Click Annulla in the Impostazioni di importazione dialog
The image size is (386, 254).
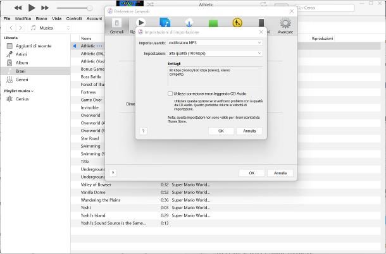(x=249, y=131)
